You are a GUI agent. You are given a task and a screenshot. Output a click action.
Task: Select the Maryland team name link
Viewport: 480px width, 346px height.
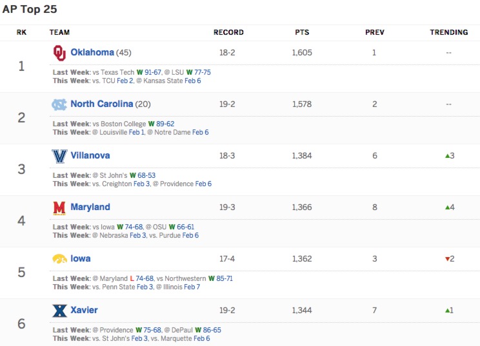[90, 207]
